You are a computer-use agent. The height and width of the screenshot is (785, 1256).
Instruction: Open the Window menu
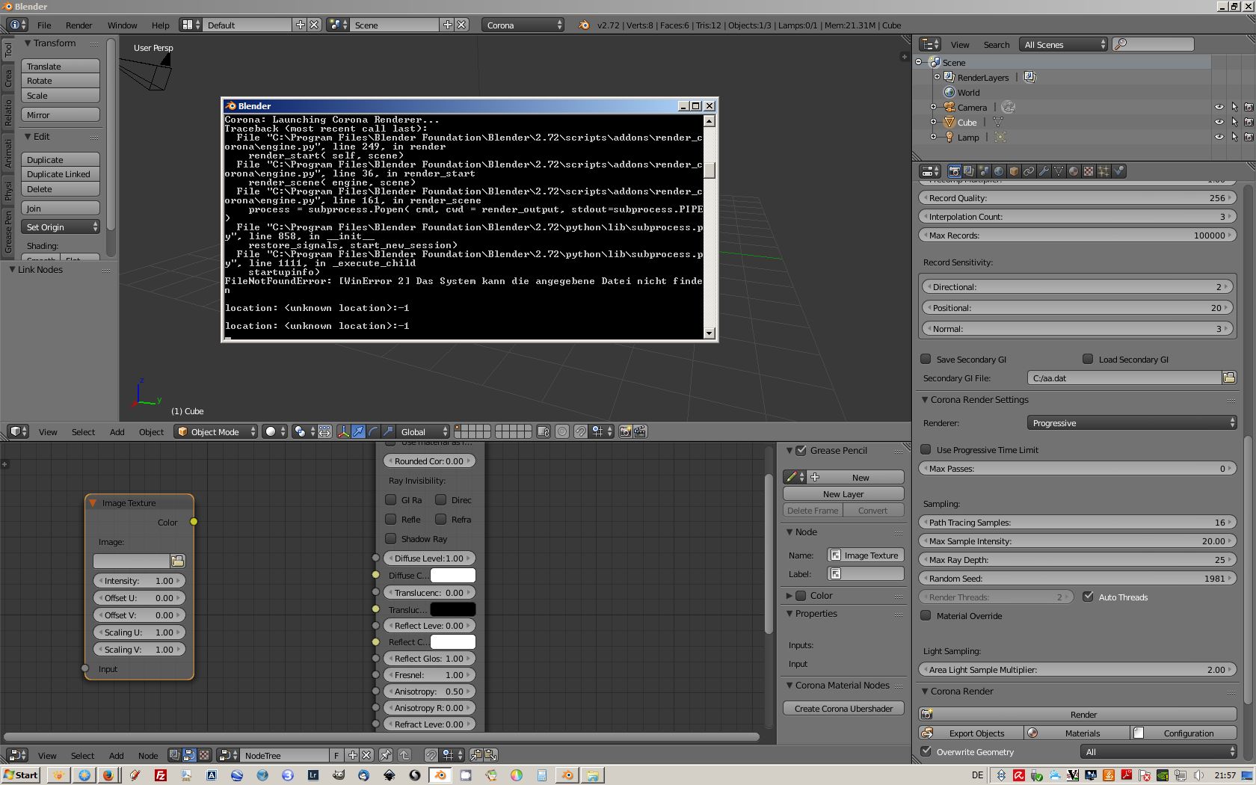(x=122, y=25)
